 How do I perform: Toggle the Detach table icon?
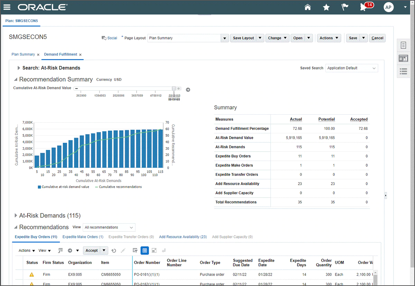pyautogui.click(x=154, y=251)
